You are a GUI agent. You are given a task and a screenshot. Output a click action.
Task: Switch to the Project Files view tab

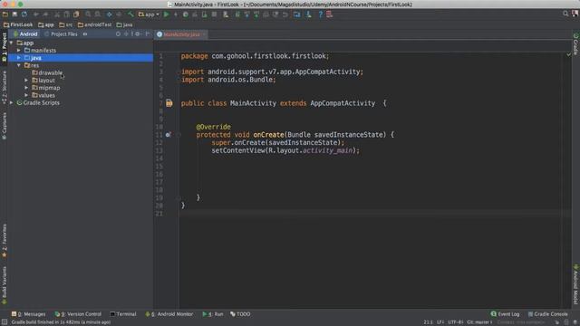pyautogui.click(x=61, y=34)
